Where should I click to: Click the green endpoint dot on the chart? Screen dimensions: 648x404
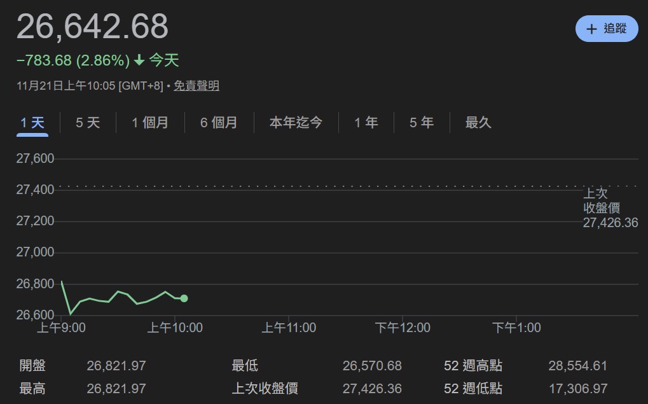coord(184,298)
